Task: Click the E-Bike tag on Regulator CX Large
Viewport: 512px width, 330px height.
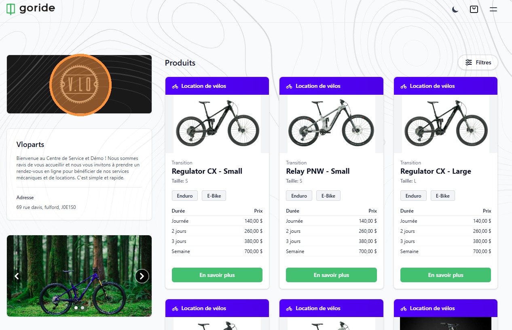Action: point(442,196)
